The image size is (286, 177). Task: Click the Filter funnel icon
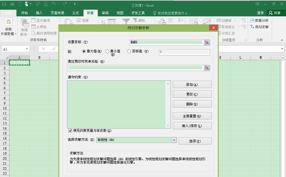[126, 21]
